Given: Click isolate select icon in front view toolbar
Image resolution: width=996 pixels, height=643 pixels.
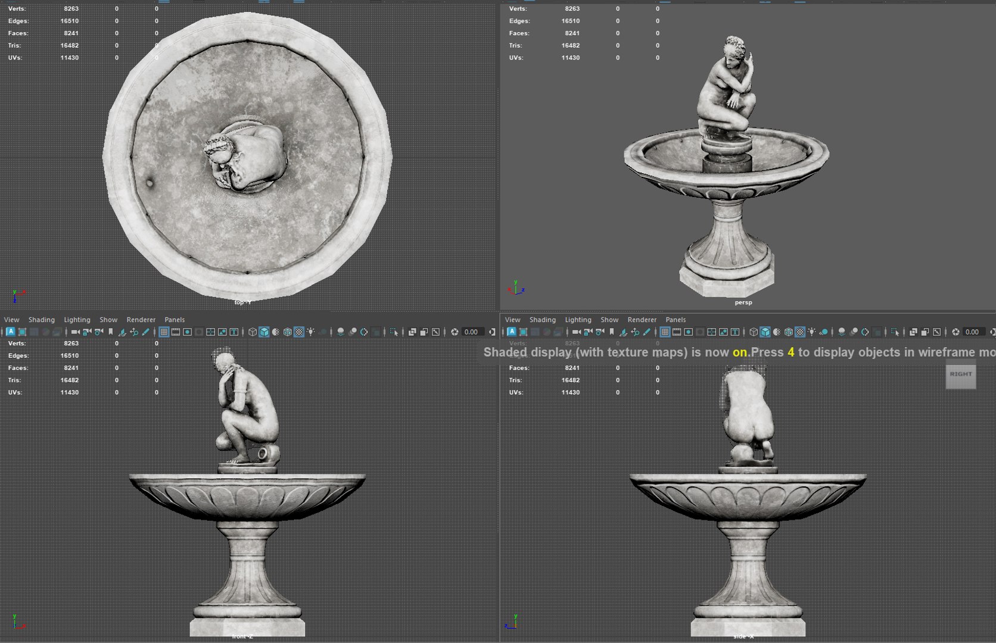Looking at the screenshot, I should tap(394, 332).
